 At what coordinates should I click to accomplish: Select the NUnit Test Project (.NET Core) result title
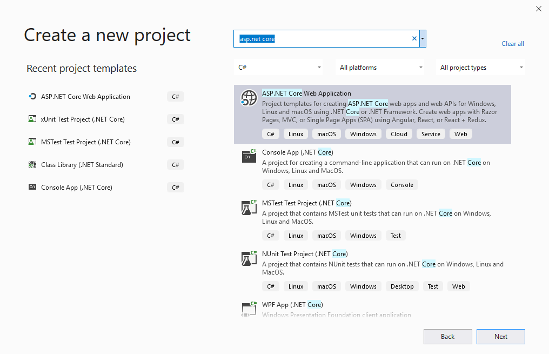coord(305,254)
